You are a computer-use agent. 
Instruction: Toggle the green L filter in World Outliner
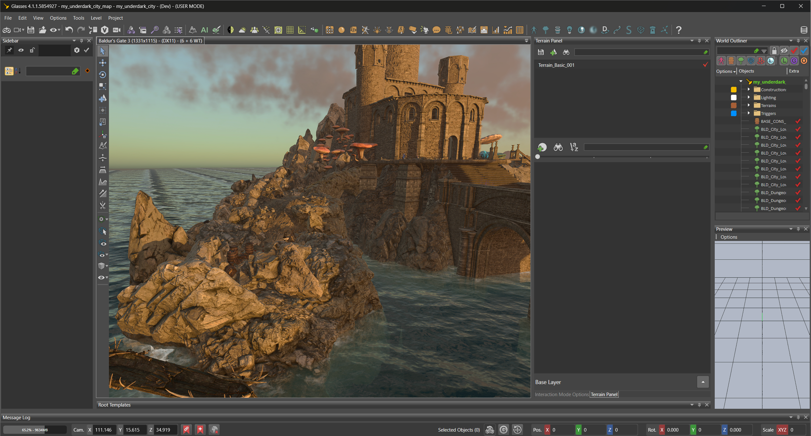[784, 61]
